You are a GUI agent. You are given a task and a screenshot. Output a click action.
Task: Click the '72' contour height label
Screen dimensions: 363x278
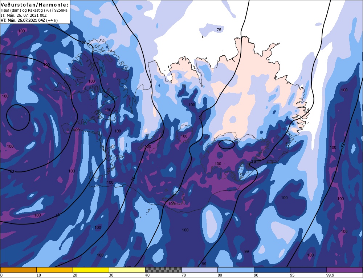[343, 146]
